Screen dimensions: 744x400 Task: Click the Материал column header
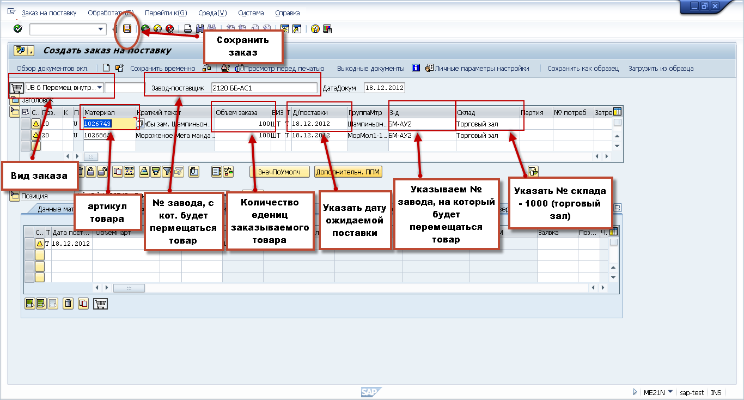point(109,112)
